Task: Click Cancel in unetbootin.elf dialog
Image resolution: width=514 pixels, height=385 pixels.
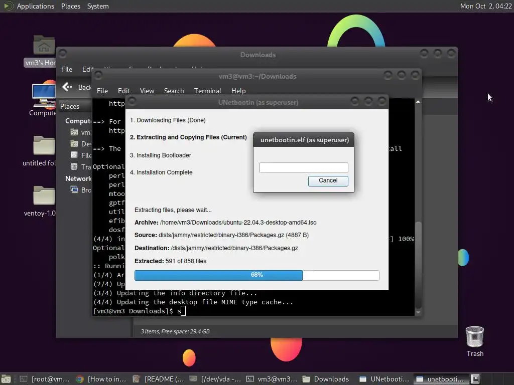Action: click(328, 180)
